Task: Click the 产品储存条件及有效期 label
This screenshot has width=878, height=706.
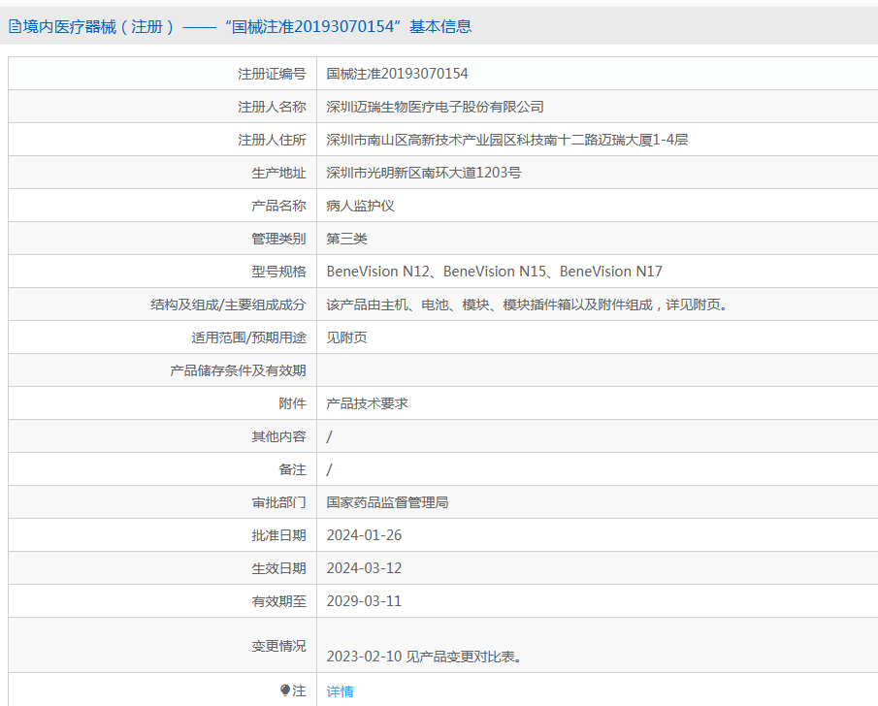Action: coord(238,370)
